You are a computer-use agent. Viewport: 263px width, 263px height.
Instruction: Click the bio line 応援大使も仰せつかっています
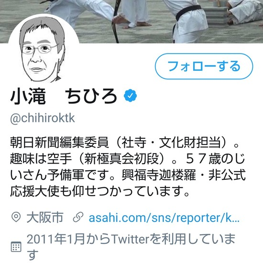pyautogui.click(x=100, y=191)
